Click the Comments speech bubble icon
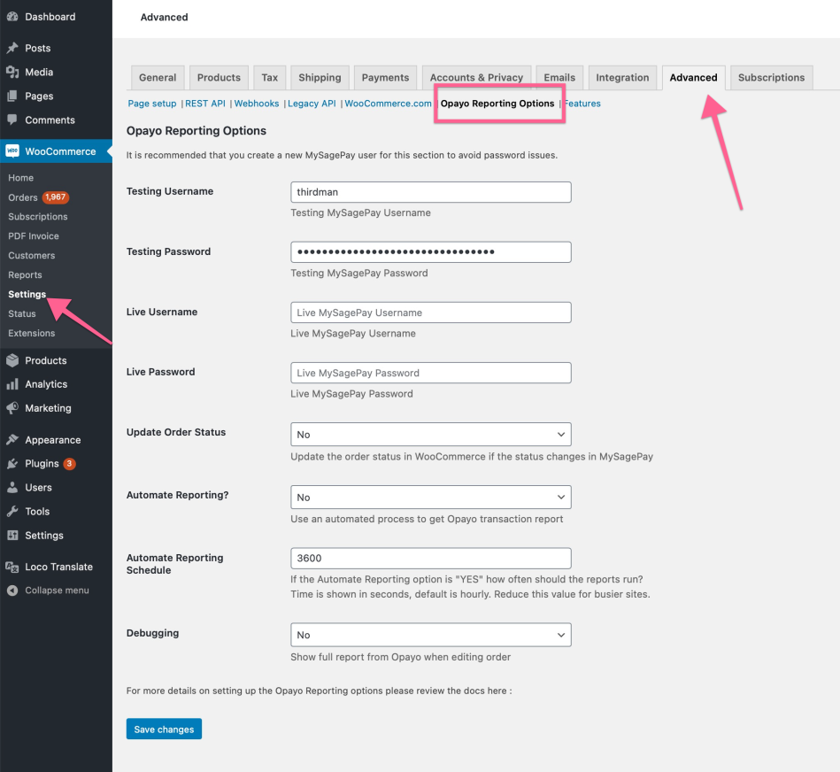Image resolution: width=840 pixels, height=772 pixels. [12, 120]
